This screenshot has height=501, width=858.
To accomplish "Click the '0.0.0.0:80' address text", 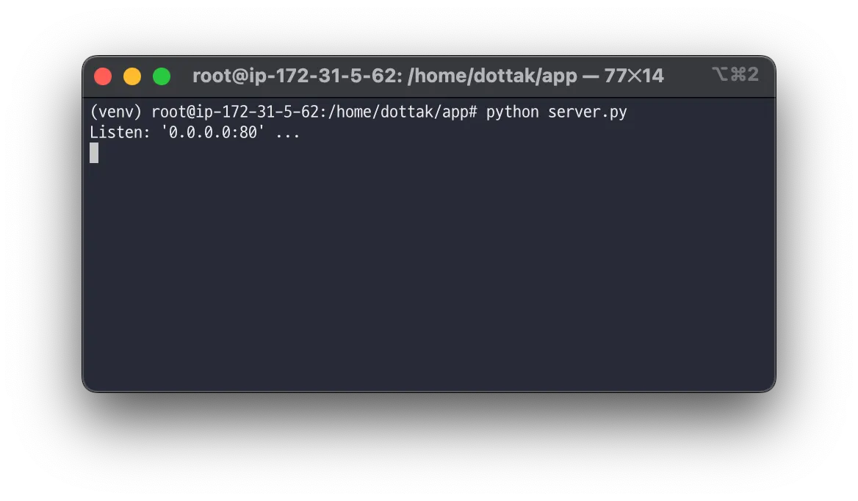I will [x=213, y=132].
